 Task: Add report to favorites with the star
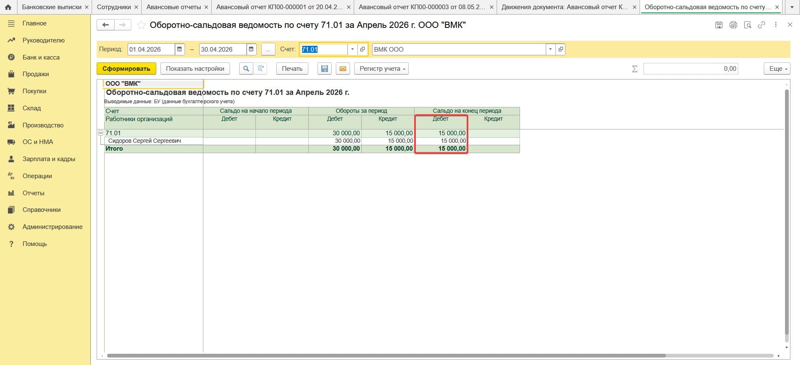tap(141, 25)
